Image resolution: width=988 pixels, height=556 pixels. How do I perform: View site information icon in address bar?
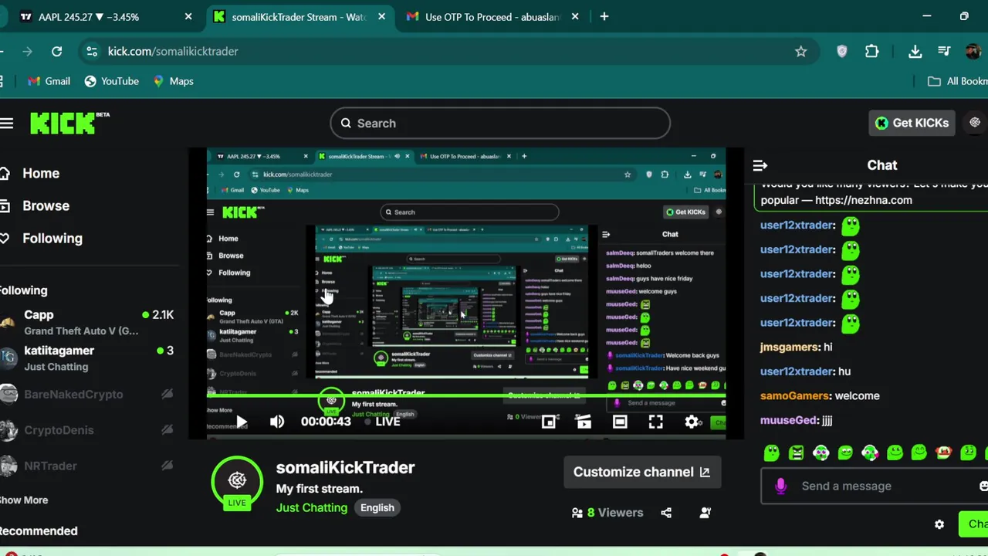tap(92, 51)
